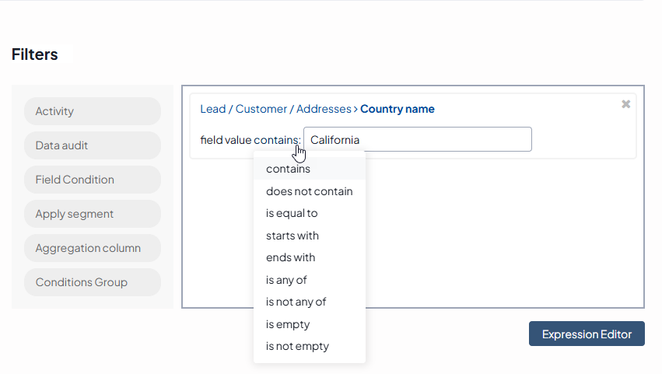Select 'is not any of' option
The image size is (662, 374).
coord(296,302)
